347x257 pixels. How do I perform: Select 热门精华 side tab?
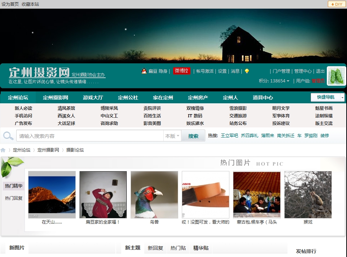14,186
